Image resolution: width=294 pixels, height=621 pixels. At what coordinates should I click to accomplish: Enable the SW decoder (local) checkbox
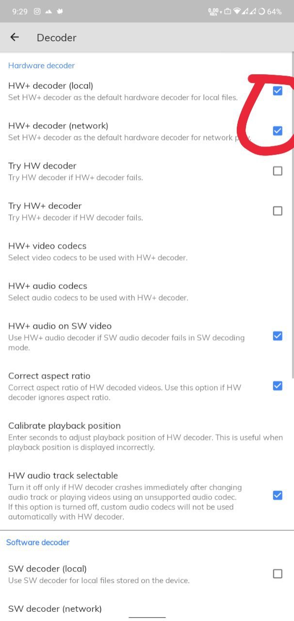[278, 574]
